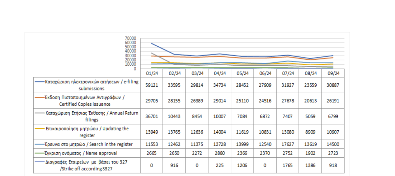
Task: Select the 02/24 column header
Action: click(x=174, y=73)
